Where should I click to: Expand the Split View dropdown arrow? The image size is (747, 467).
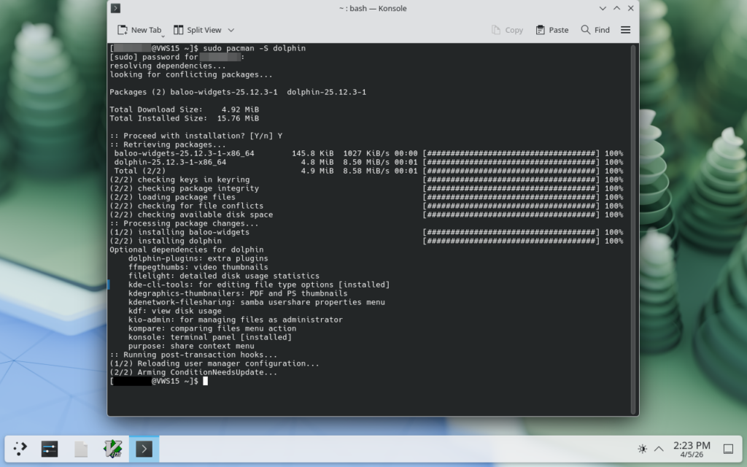[231, 30]
